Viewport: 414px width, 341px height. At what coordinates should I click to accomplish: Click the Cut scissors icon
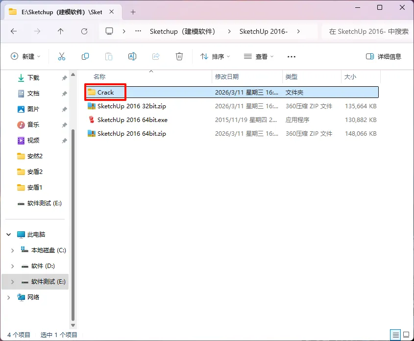point(62,56)
